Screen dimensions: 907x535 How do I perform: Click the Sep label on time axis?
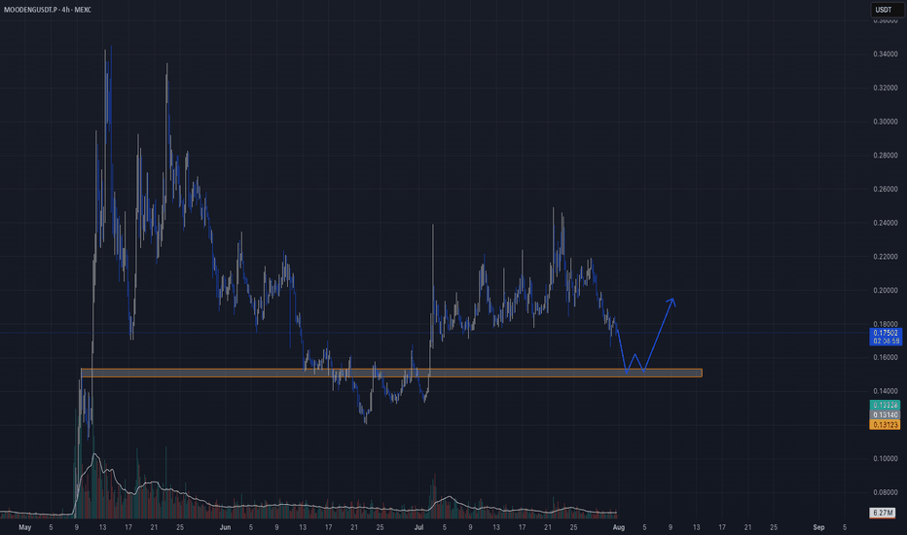click(818, 527)
